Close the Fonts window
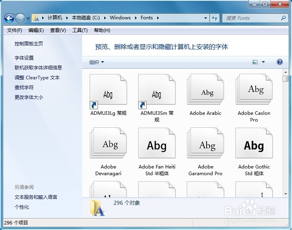This screenshot has height=230, width=292. 280,4
